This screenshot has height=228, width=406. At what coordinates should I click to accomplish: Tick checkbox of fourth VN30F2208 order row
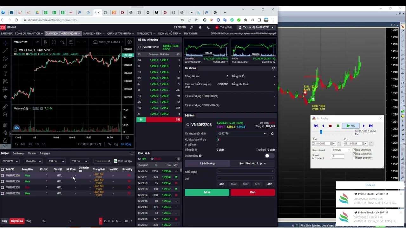click(3, 193)
